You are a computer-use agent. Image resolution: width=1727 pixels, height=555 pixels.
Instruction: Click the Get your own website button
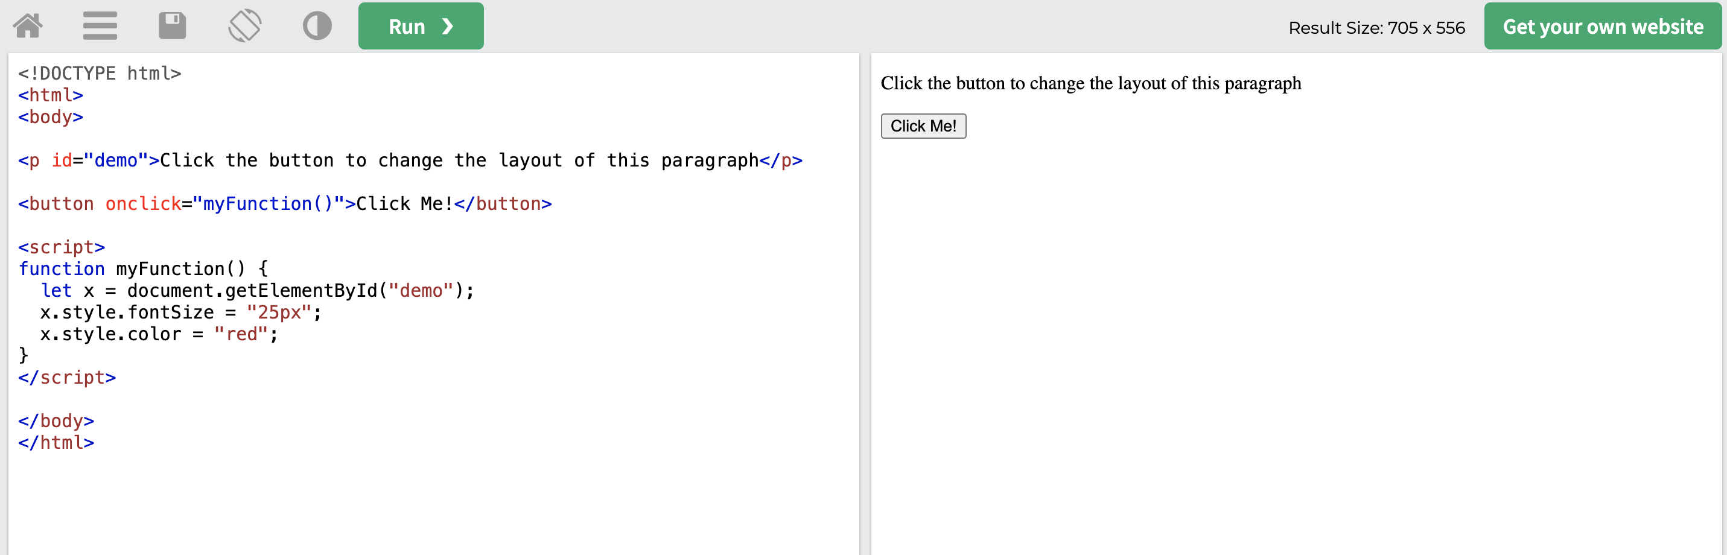point(1601,26)
